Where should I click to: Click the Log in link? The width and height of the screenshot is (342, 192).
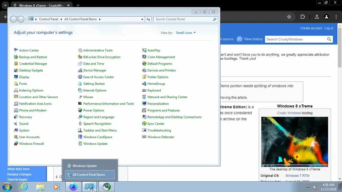point(329,28)
